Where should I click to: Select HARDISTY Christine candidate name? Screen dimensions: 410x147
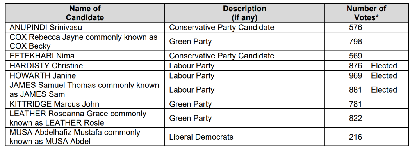46,66
